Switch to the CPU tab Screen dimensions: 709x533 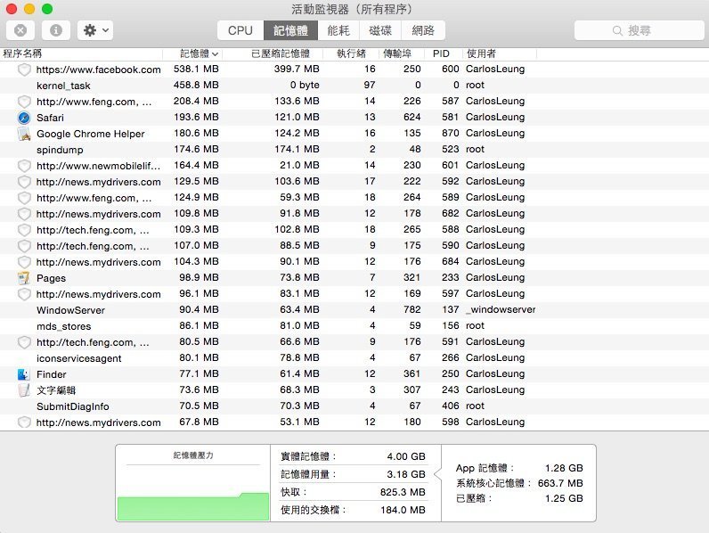(240, 30)
